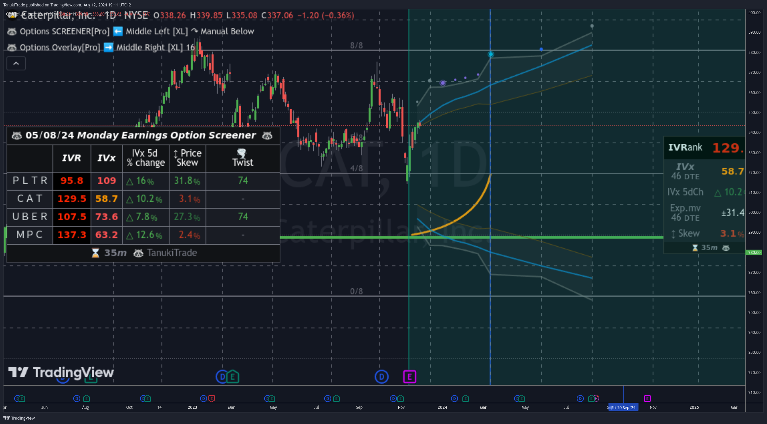Open the dividend D marker next to the red E

pos(203,398)
